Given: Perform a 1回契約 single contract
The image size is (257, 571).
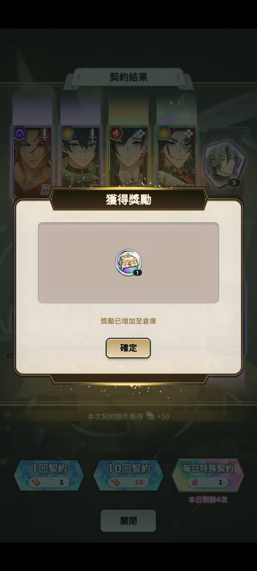Looking at the screenshot, I should 49,475.
